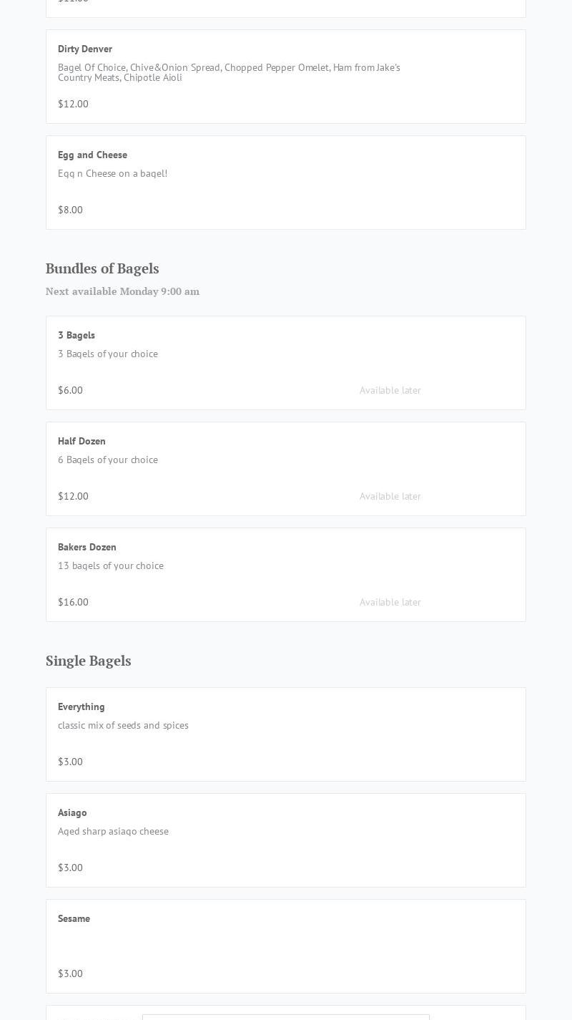572x1020 pixels.
Task: Open the Half Dozen bundle title
Action: 82,441
